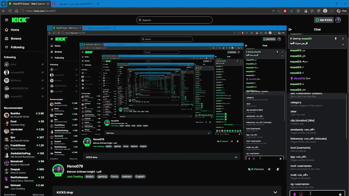Open a new tab in the real browser tab strip
This screenshot has width=349, height=196.
98,4
